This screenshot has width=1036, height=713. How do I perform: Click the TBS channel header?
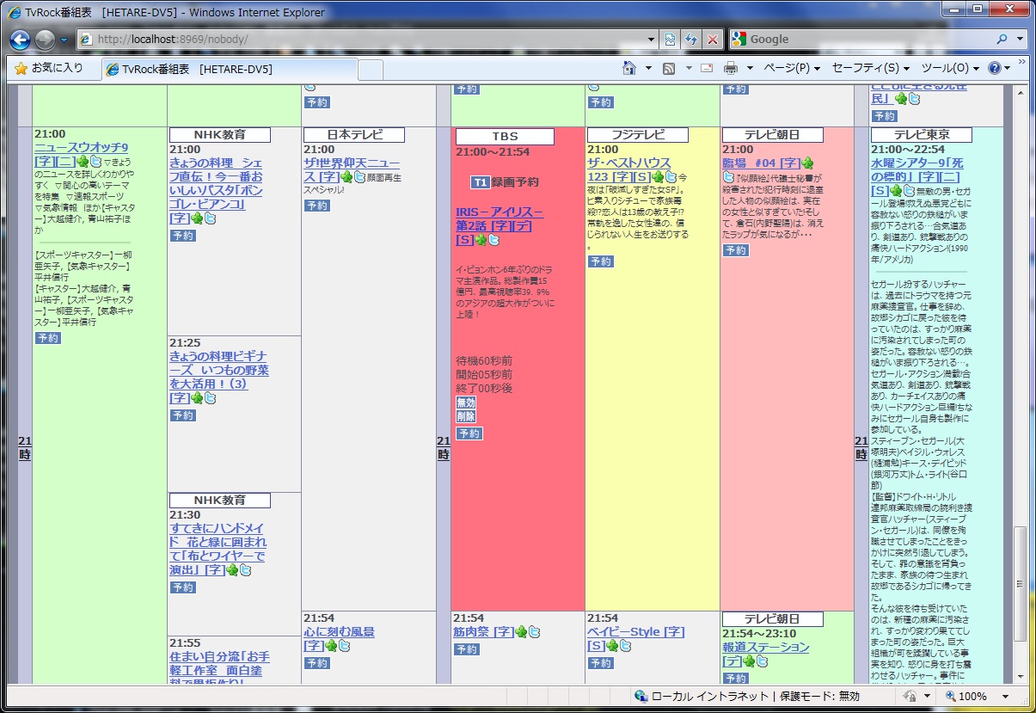click(x=505, y=136)
